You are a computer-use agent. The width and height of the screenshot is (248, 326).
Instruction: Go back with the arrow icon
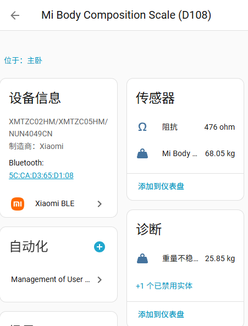click(15, 15)
